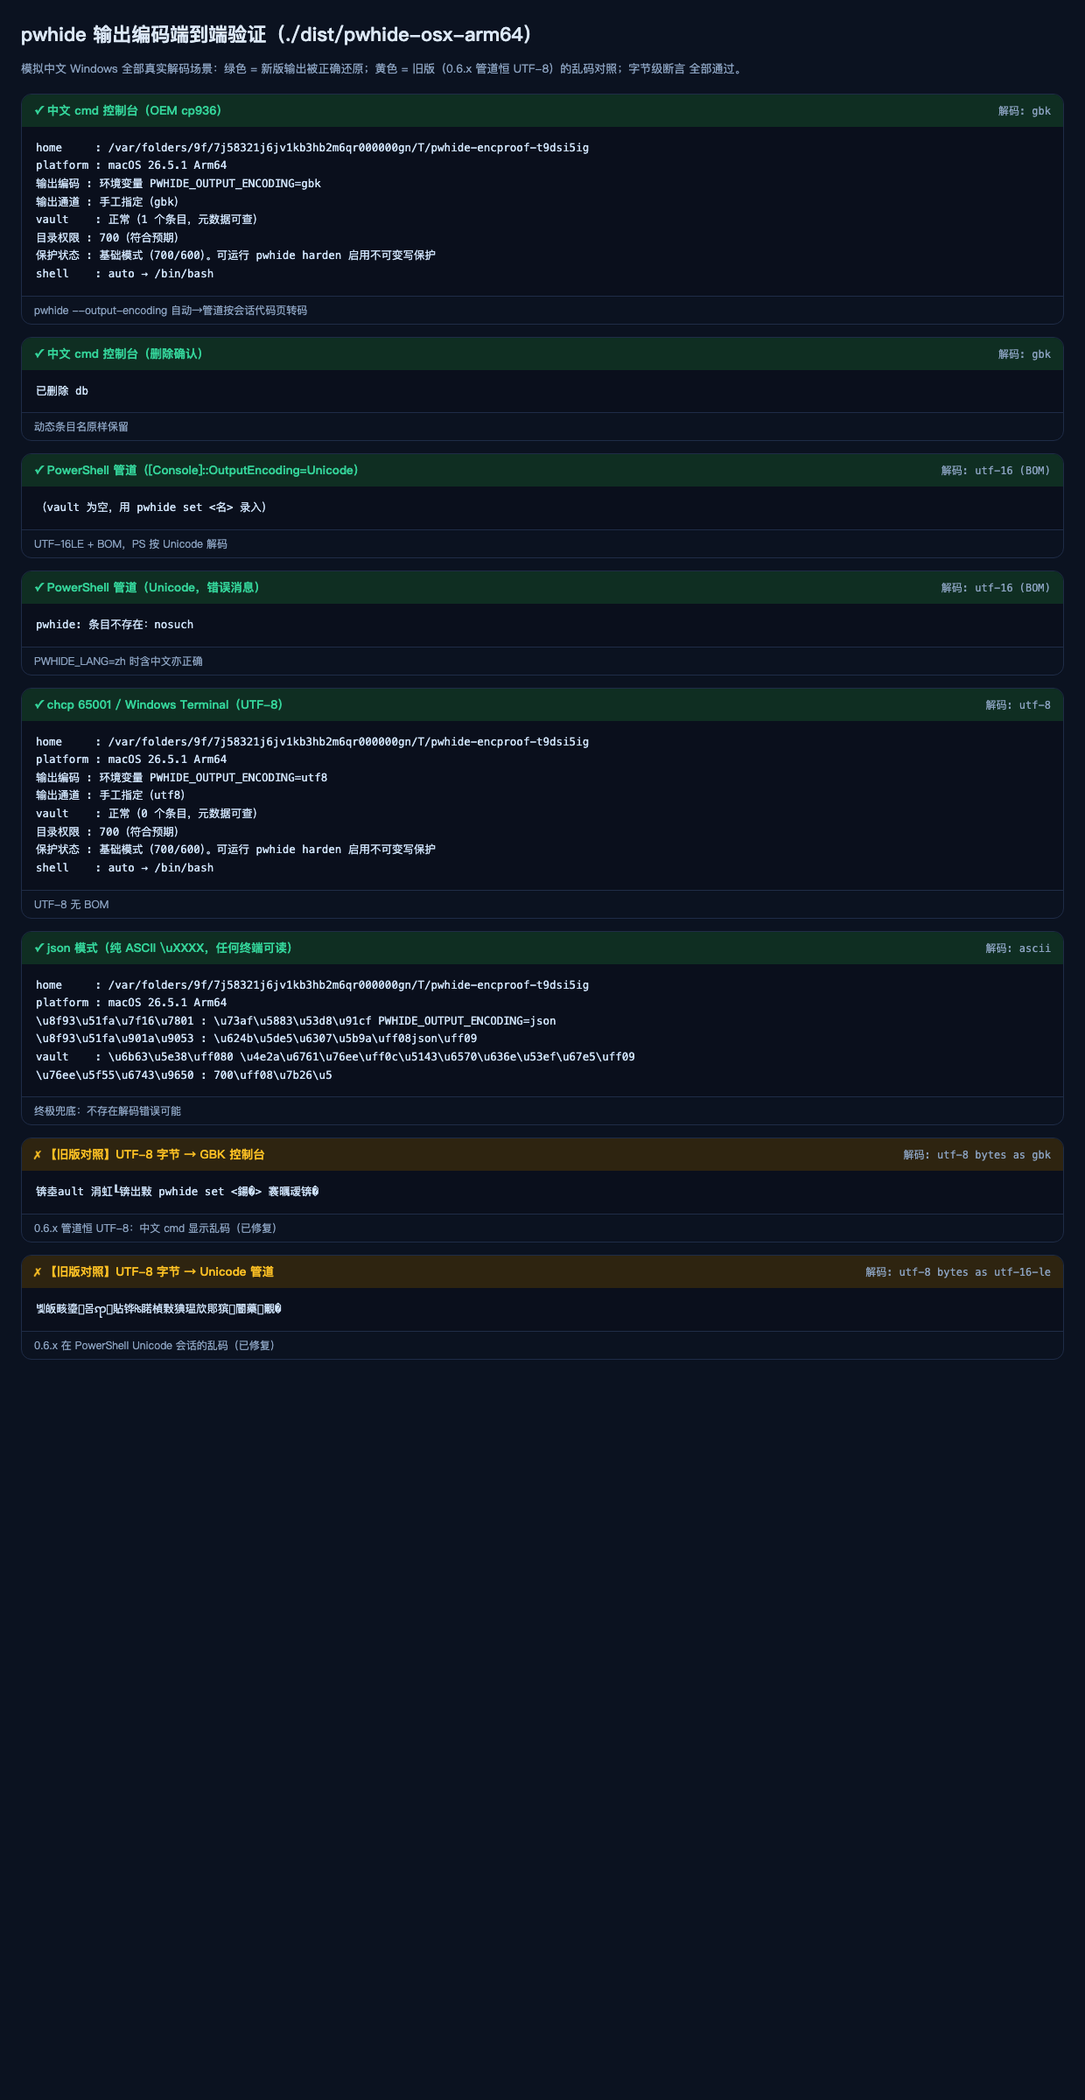Click the checkmark beside json 模式 header
This screenshot has height=2100, width=1085.
(39, 948)
